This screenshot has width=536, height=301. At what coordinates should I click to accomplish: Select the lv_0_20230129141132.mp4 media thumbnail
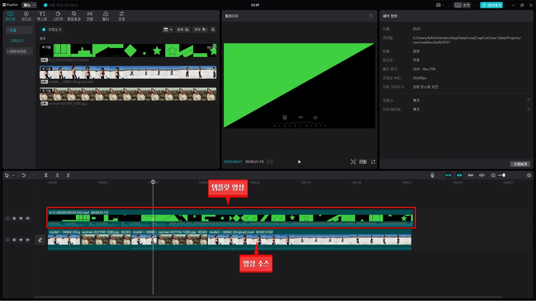pos(128,50)
